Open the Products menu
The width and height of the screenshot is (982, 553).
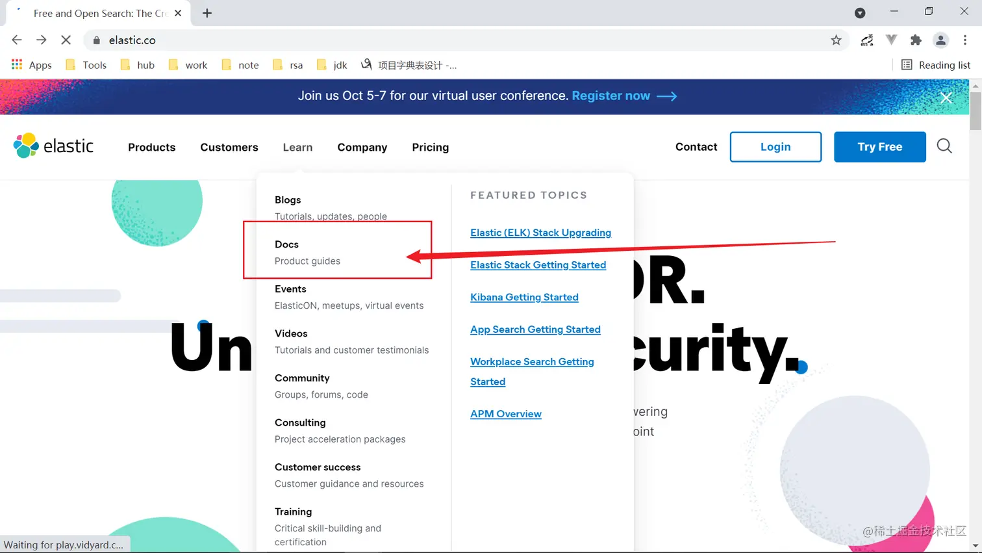coord(151,147)
